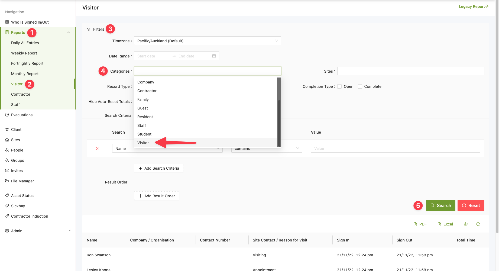
Task: Open File Manager in the sidebar
Action: (x=22, y=181)
